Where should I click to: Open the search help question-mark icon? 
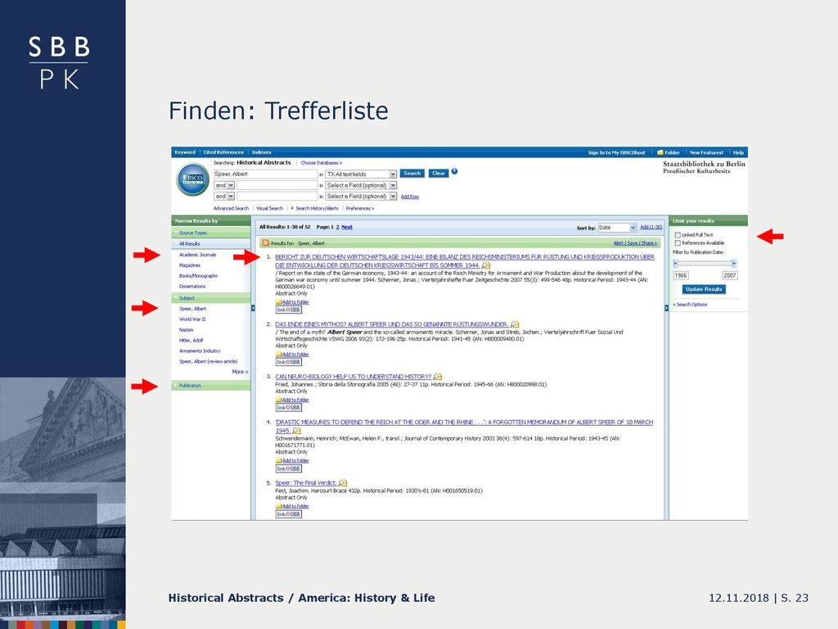pos(454,172)
